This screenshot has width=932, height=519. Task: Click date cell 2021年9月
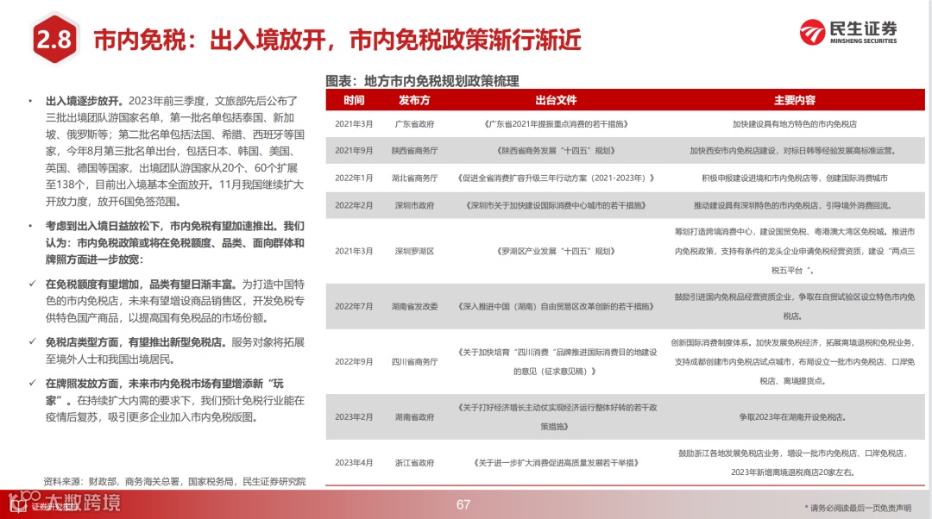click(354, 151)
